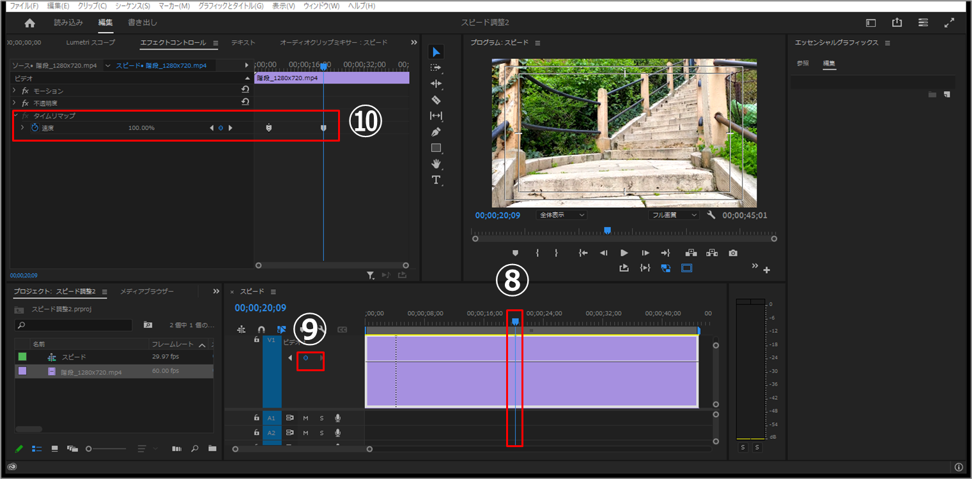Mute audio track A1
Viewport: 972px width, 479px height.
point(305,418)
